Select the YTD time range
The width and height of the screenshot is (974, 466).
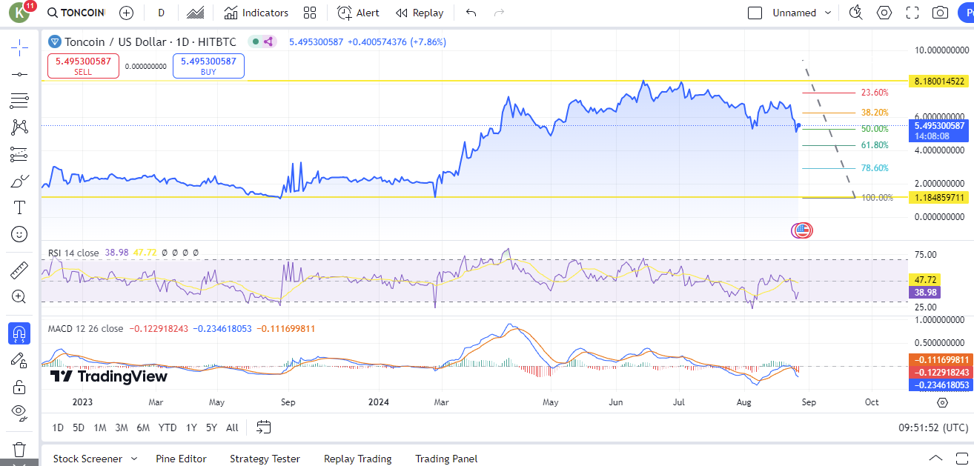click(168, 427)
